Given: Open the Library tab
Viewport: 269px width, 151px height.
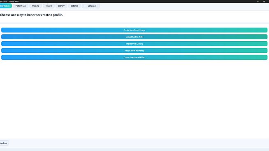Looking at the screenshot, I should pyautogui.click(x=61, y=6).
